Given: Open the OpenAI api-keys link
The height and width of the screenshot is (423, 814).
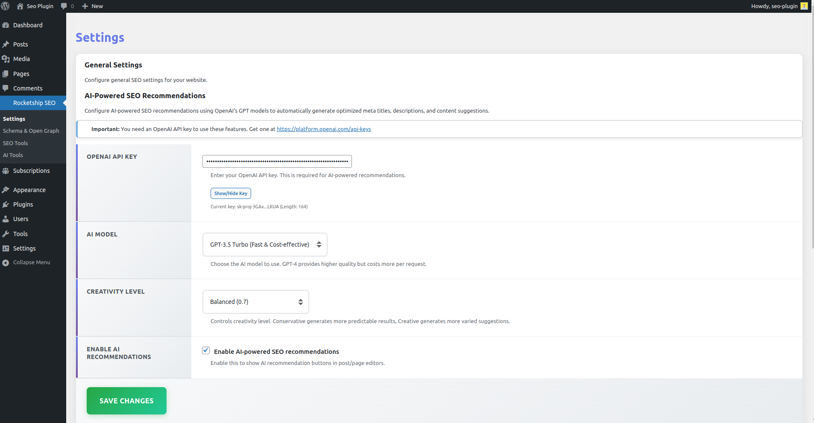Looking at the screenshot, I should coord(324,129).
